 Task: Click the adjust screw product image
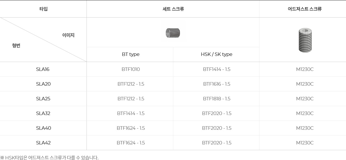[x=305, y=40]
